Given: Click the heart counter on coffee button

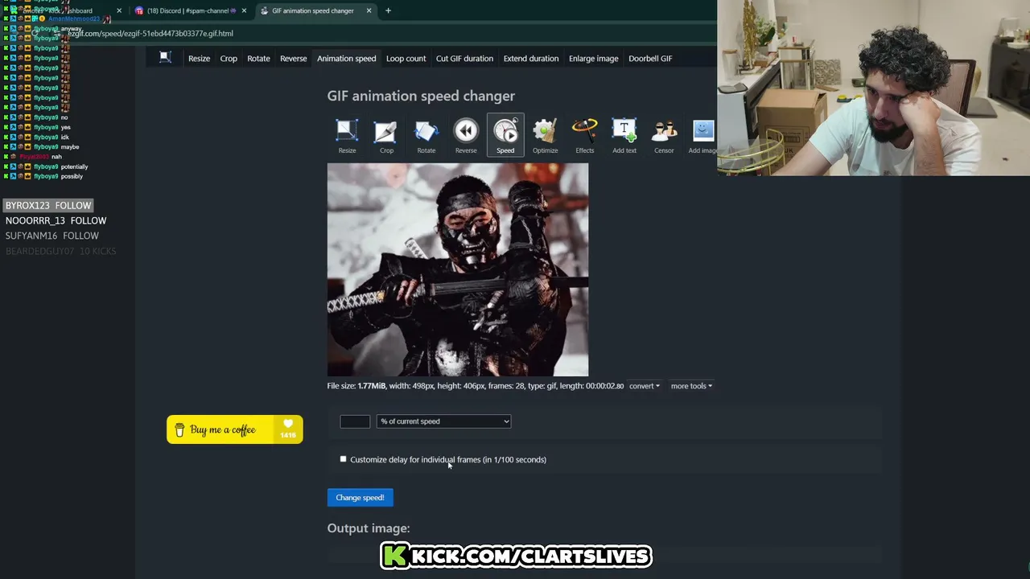Looking at the screenshot, I should tap(288, 429).
